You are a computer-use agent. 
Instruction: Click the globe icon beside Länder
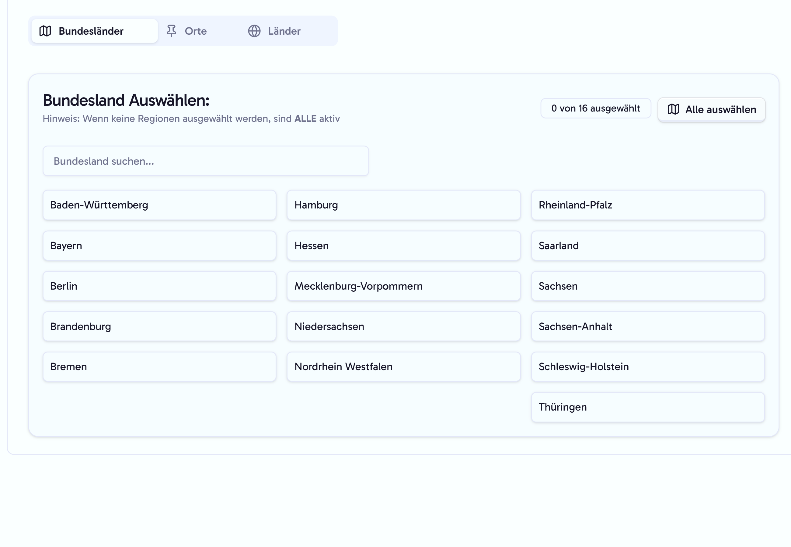[254, 31]
